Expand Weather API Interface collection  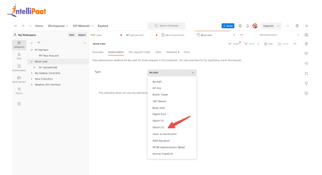(x=31, y=85)
